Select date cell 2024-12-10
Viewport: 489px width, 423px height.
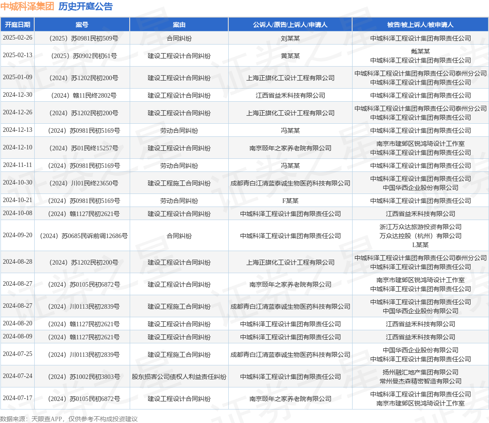point(18,148)
